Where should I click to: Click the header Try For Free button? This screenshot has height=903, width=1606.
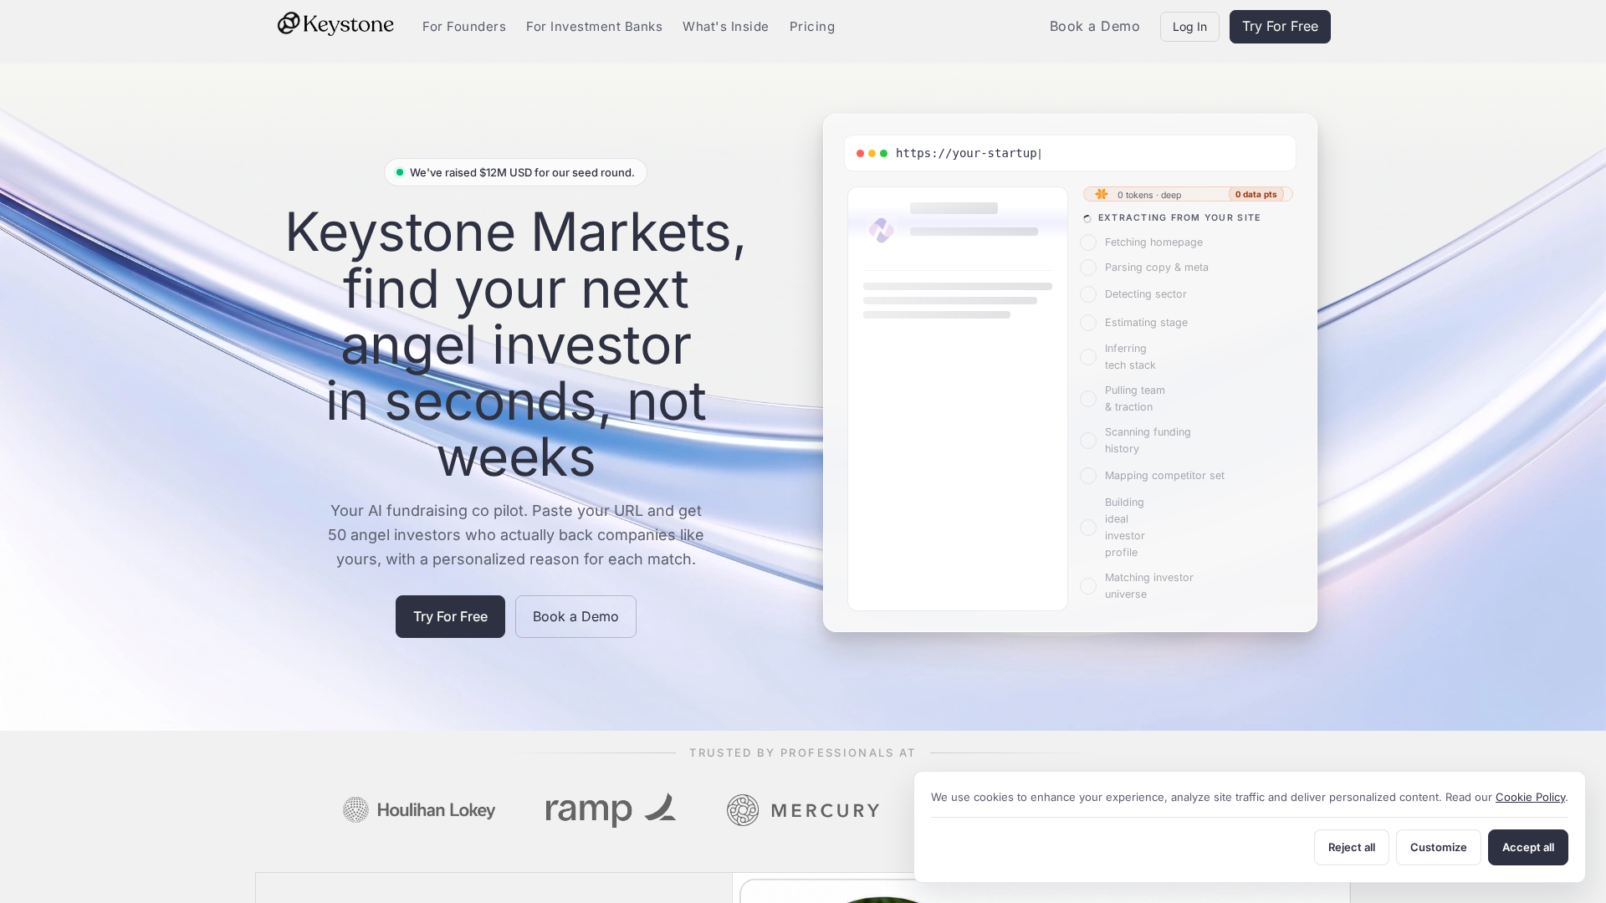1280,27
